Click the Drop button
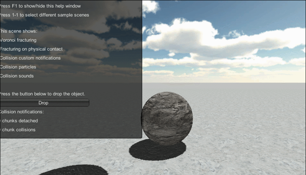The width and height of the screenshot is (306, 175). [45, 103]
